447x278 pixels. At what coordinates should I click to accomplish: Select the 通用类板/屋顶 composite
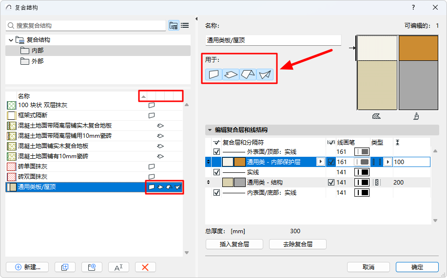94,187
